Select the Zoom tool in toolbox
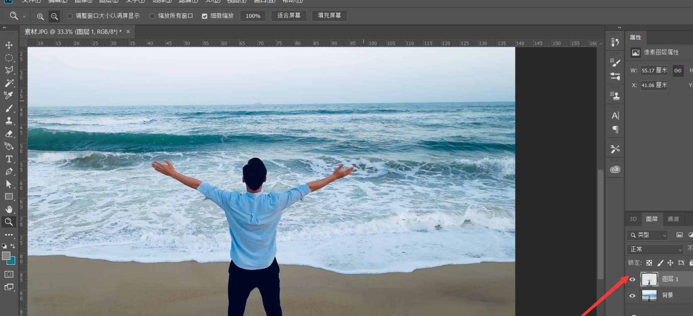 click(x=9, y=222)
